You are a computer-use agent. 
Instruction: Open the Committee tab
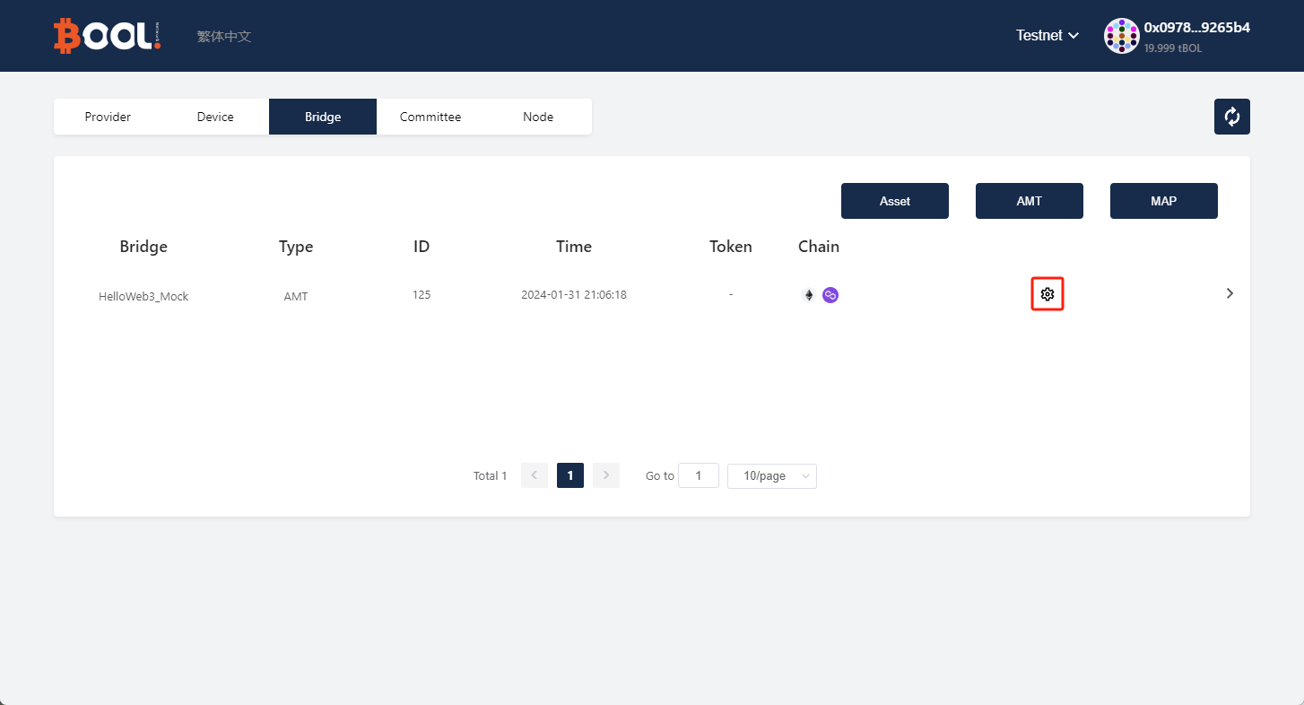430,117
